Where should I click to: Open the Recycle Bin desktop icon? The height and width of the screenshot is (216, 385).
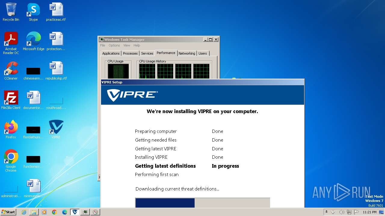(11, 12)
